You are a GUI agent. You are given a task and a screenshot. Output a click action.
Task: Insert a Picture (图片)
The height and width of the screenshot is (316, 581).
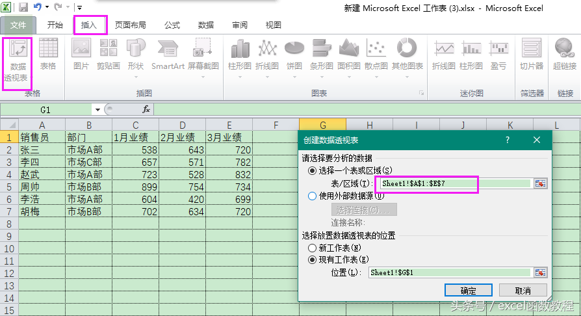[81, 54]
